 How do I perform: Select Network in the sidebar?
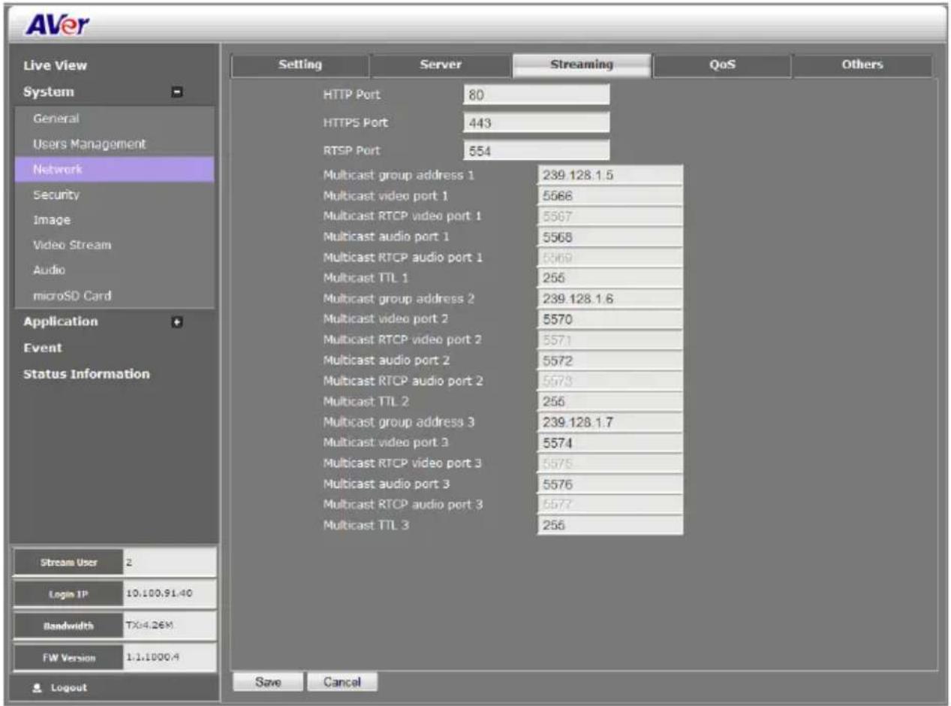pos(114,170)
